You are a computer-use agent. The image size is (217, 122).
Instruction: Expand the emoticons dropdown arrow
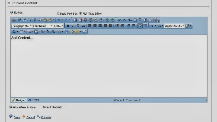click(x=80, y=31)
